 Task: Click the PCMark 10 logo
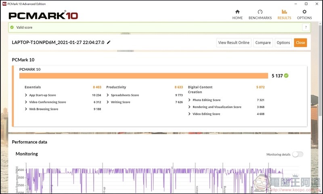coord(43,16)
